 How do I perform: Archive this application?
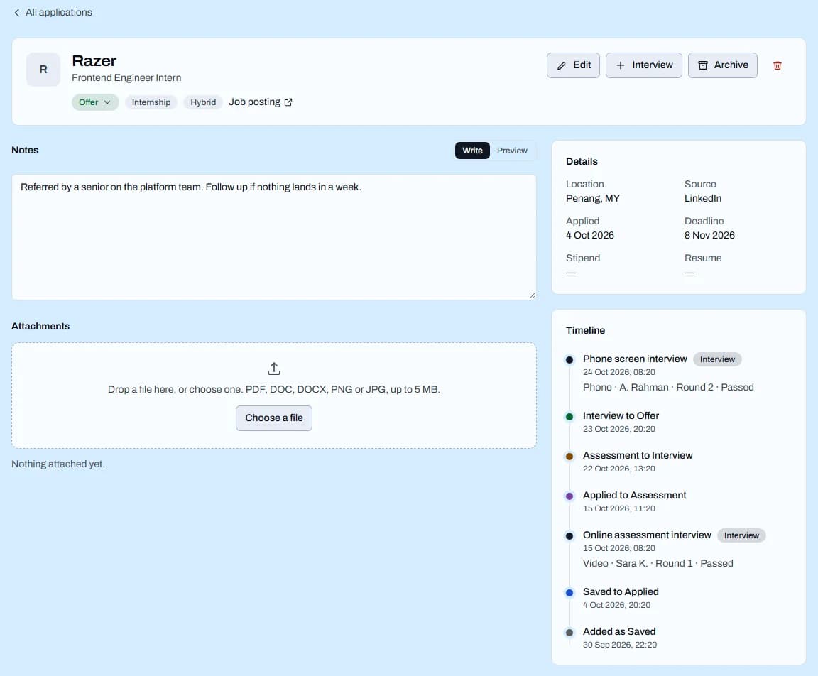[x=722, y=65]
